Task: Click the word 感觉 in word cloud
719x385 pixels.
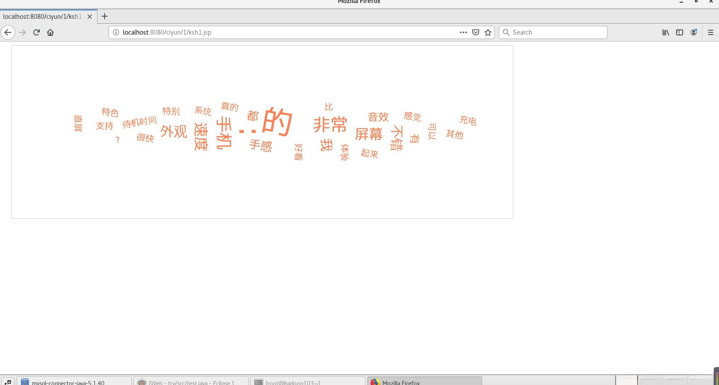Action: tap(412, 116)
